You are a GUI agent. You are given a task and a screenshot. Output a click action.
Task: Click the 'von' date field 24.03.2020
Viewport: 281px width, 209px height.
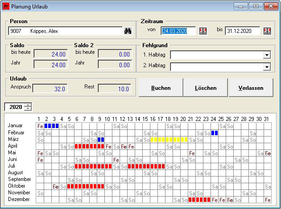178,31
